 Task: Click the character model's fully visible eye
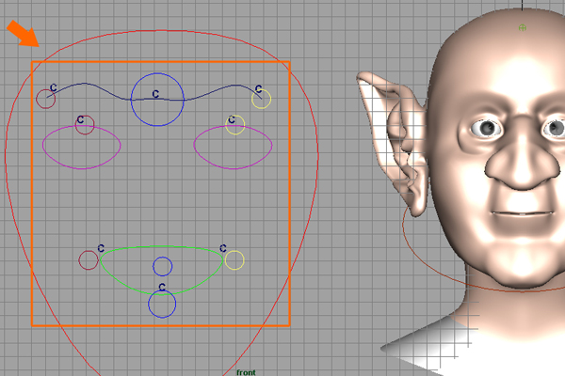[487, 128]
